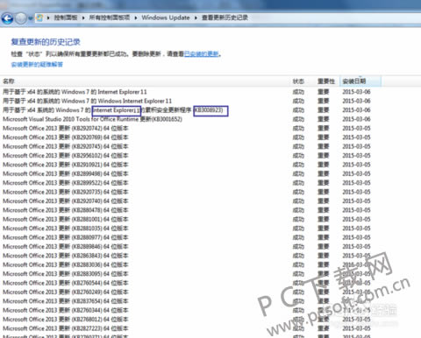Select Office 2013 update KB2920742 row
This screenshot has height=338, width=421.
187,128
